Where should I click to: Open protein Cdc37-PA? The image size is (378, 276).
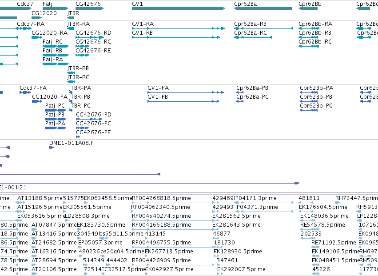[33, 88]
